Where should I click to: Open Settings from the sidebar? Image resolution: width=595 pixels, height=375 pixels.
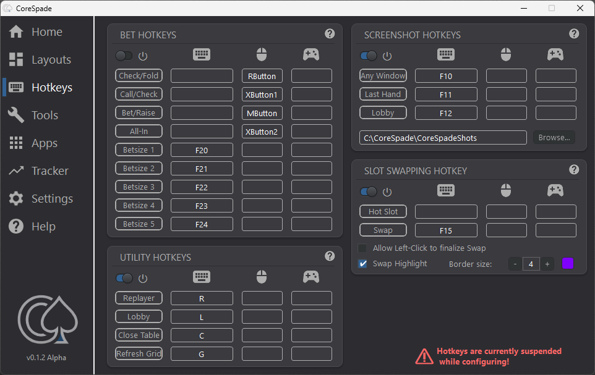[41, 199]
